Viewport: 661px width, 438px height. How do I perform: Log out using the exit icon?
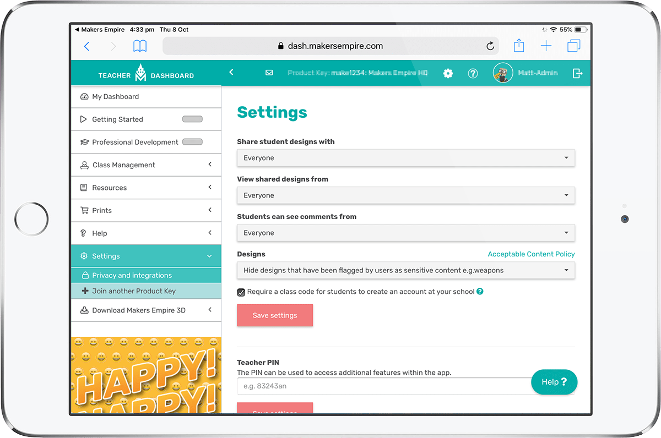(577, 73)
